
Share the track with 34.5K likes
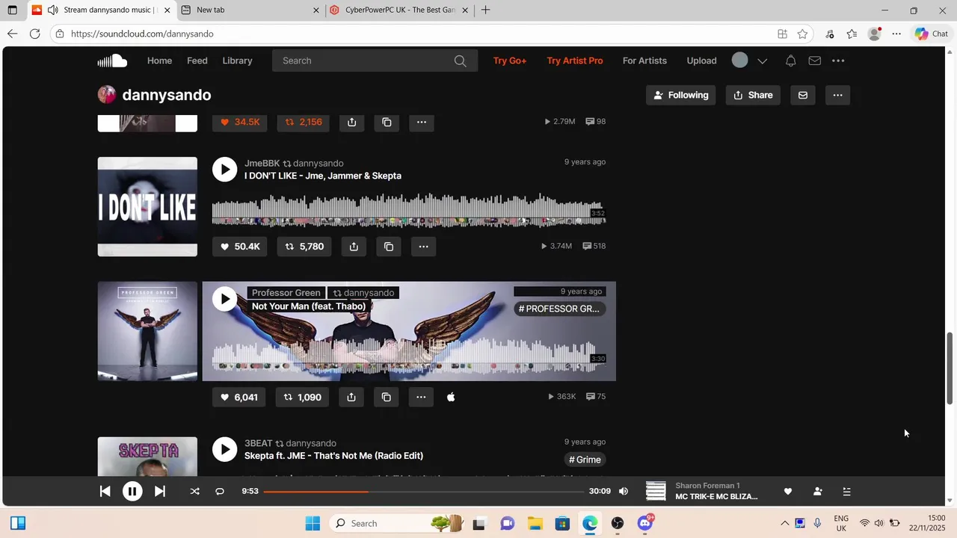[352, 122]
